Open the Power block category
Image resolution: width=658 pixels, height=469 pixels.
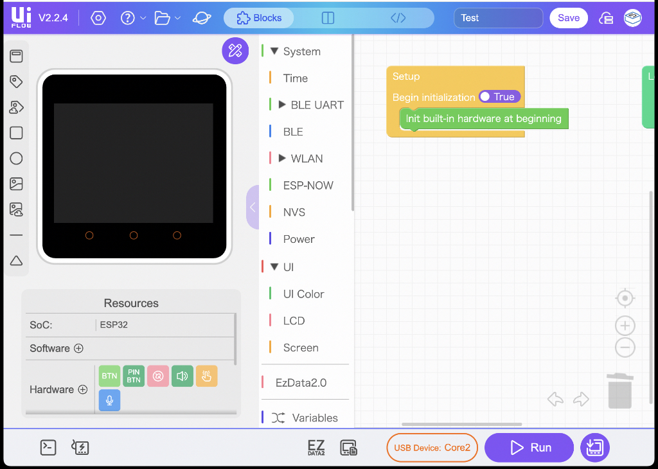299,239
